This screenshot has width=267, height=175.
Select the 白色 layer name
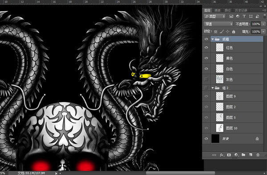229,69
